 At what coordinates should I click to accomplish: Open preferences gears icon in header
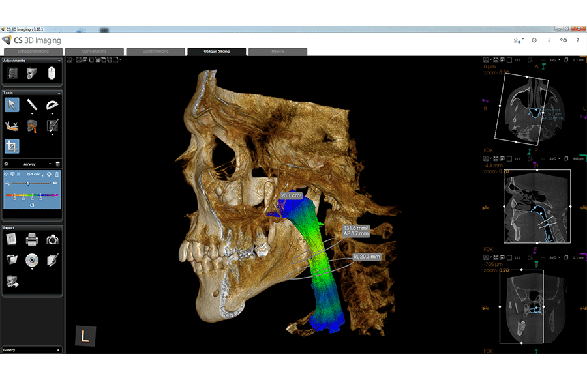(563, 40)
